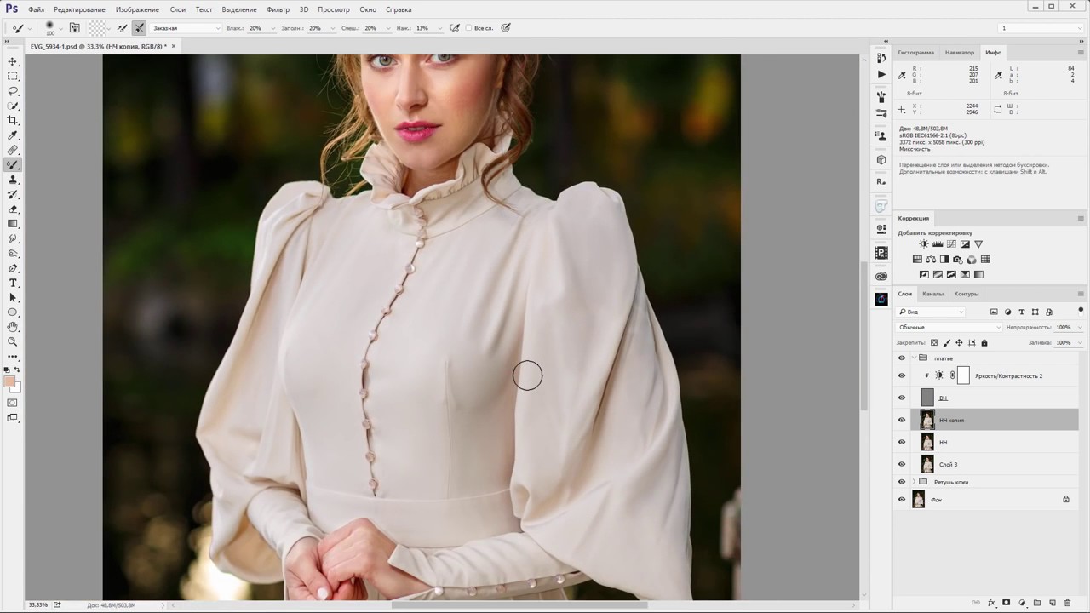Viewport: 1090px width, 613px height.
Task: Hide the ВЧ layer
Action: pos(902,398)
